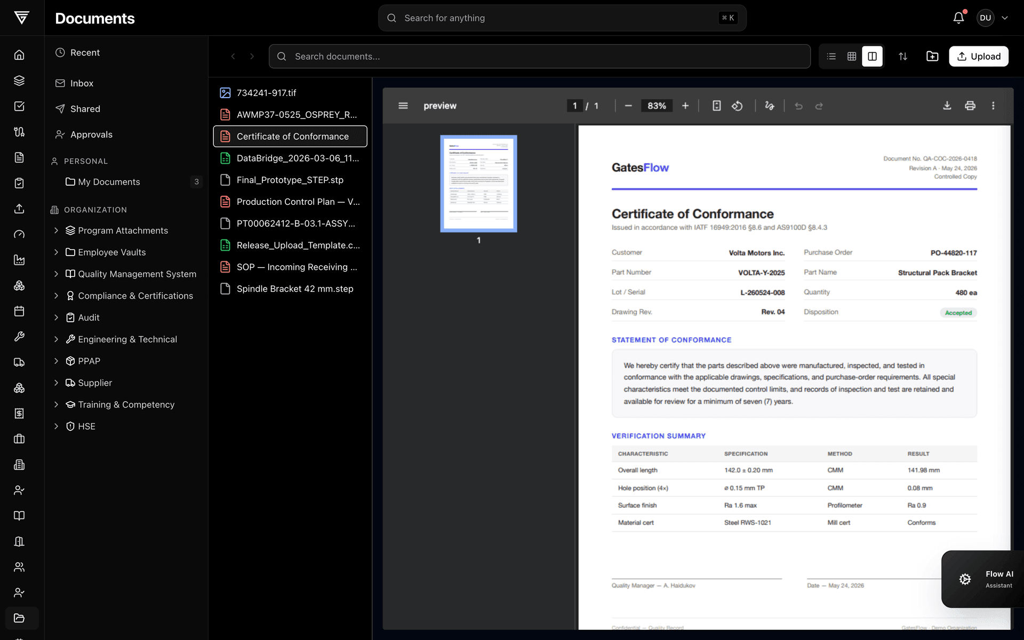Select DataBridge_2026-03-06 file

290,158
